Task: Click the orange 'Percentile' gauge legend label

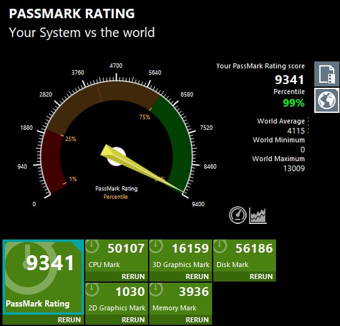Action: click(115, 197)
